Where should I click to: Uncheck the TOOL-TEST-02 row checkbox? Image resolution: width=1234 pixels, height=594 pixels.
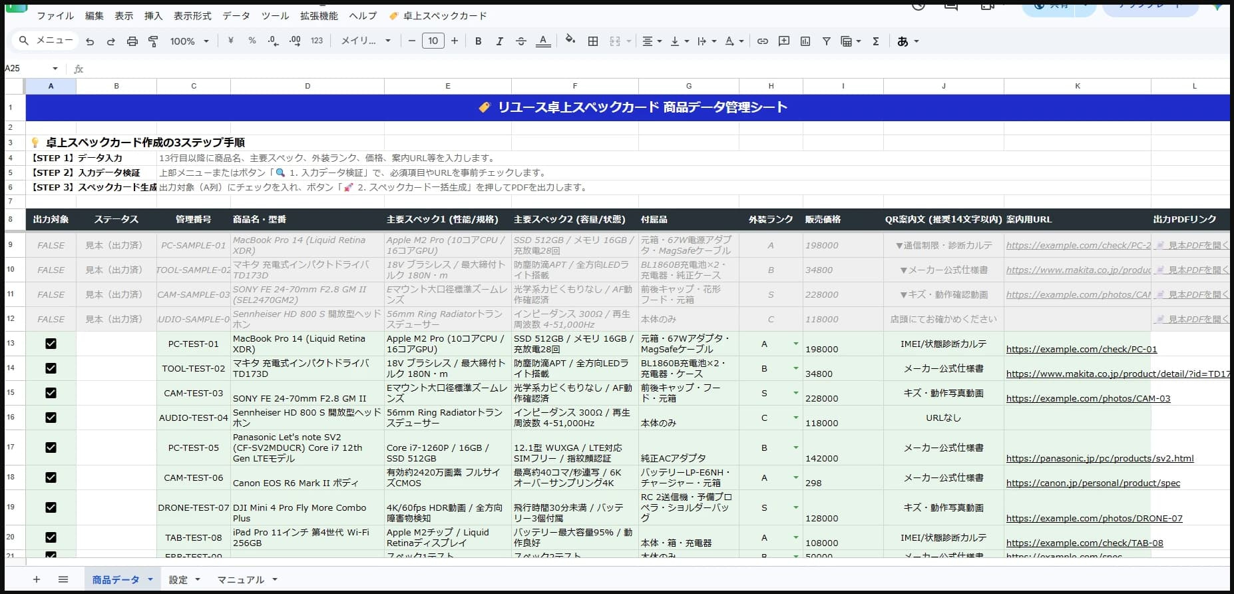coord(51,368)
